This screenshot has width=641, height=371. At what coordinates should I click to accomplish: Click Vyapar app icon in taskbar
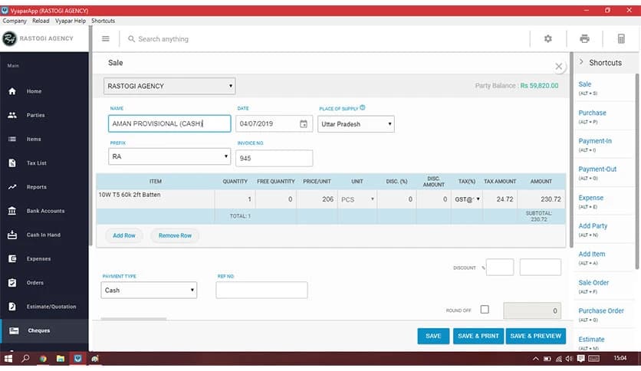coord(77,359)
